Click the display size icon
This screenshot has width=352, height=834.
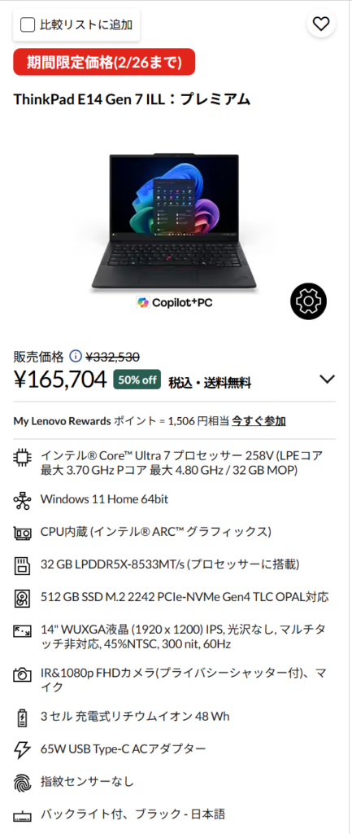[x=22, y=631]
